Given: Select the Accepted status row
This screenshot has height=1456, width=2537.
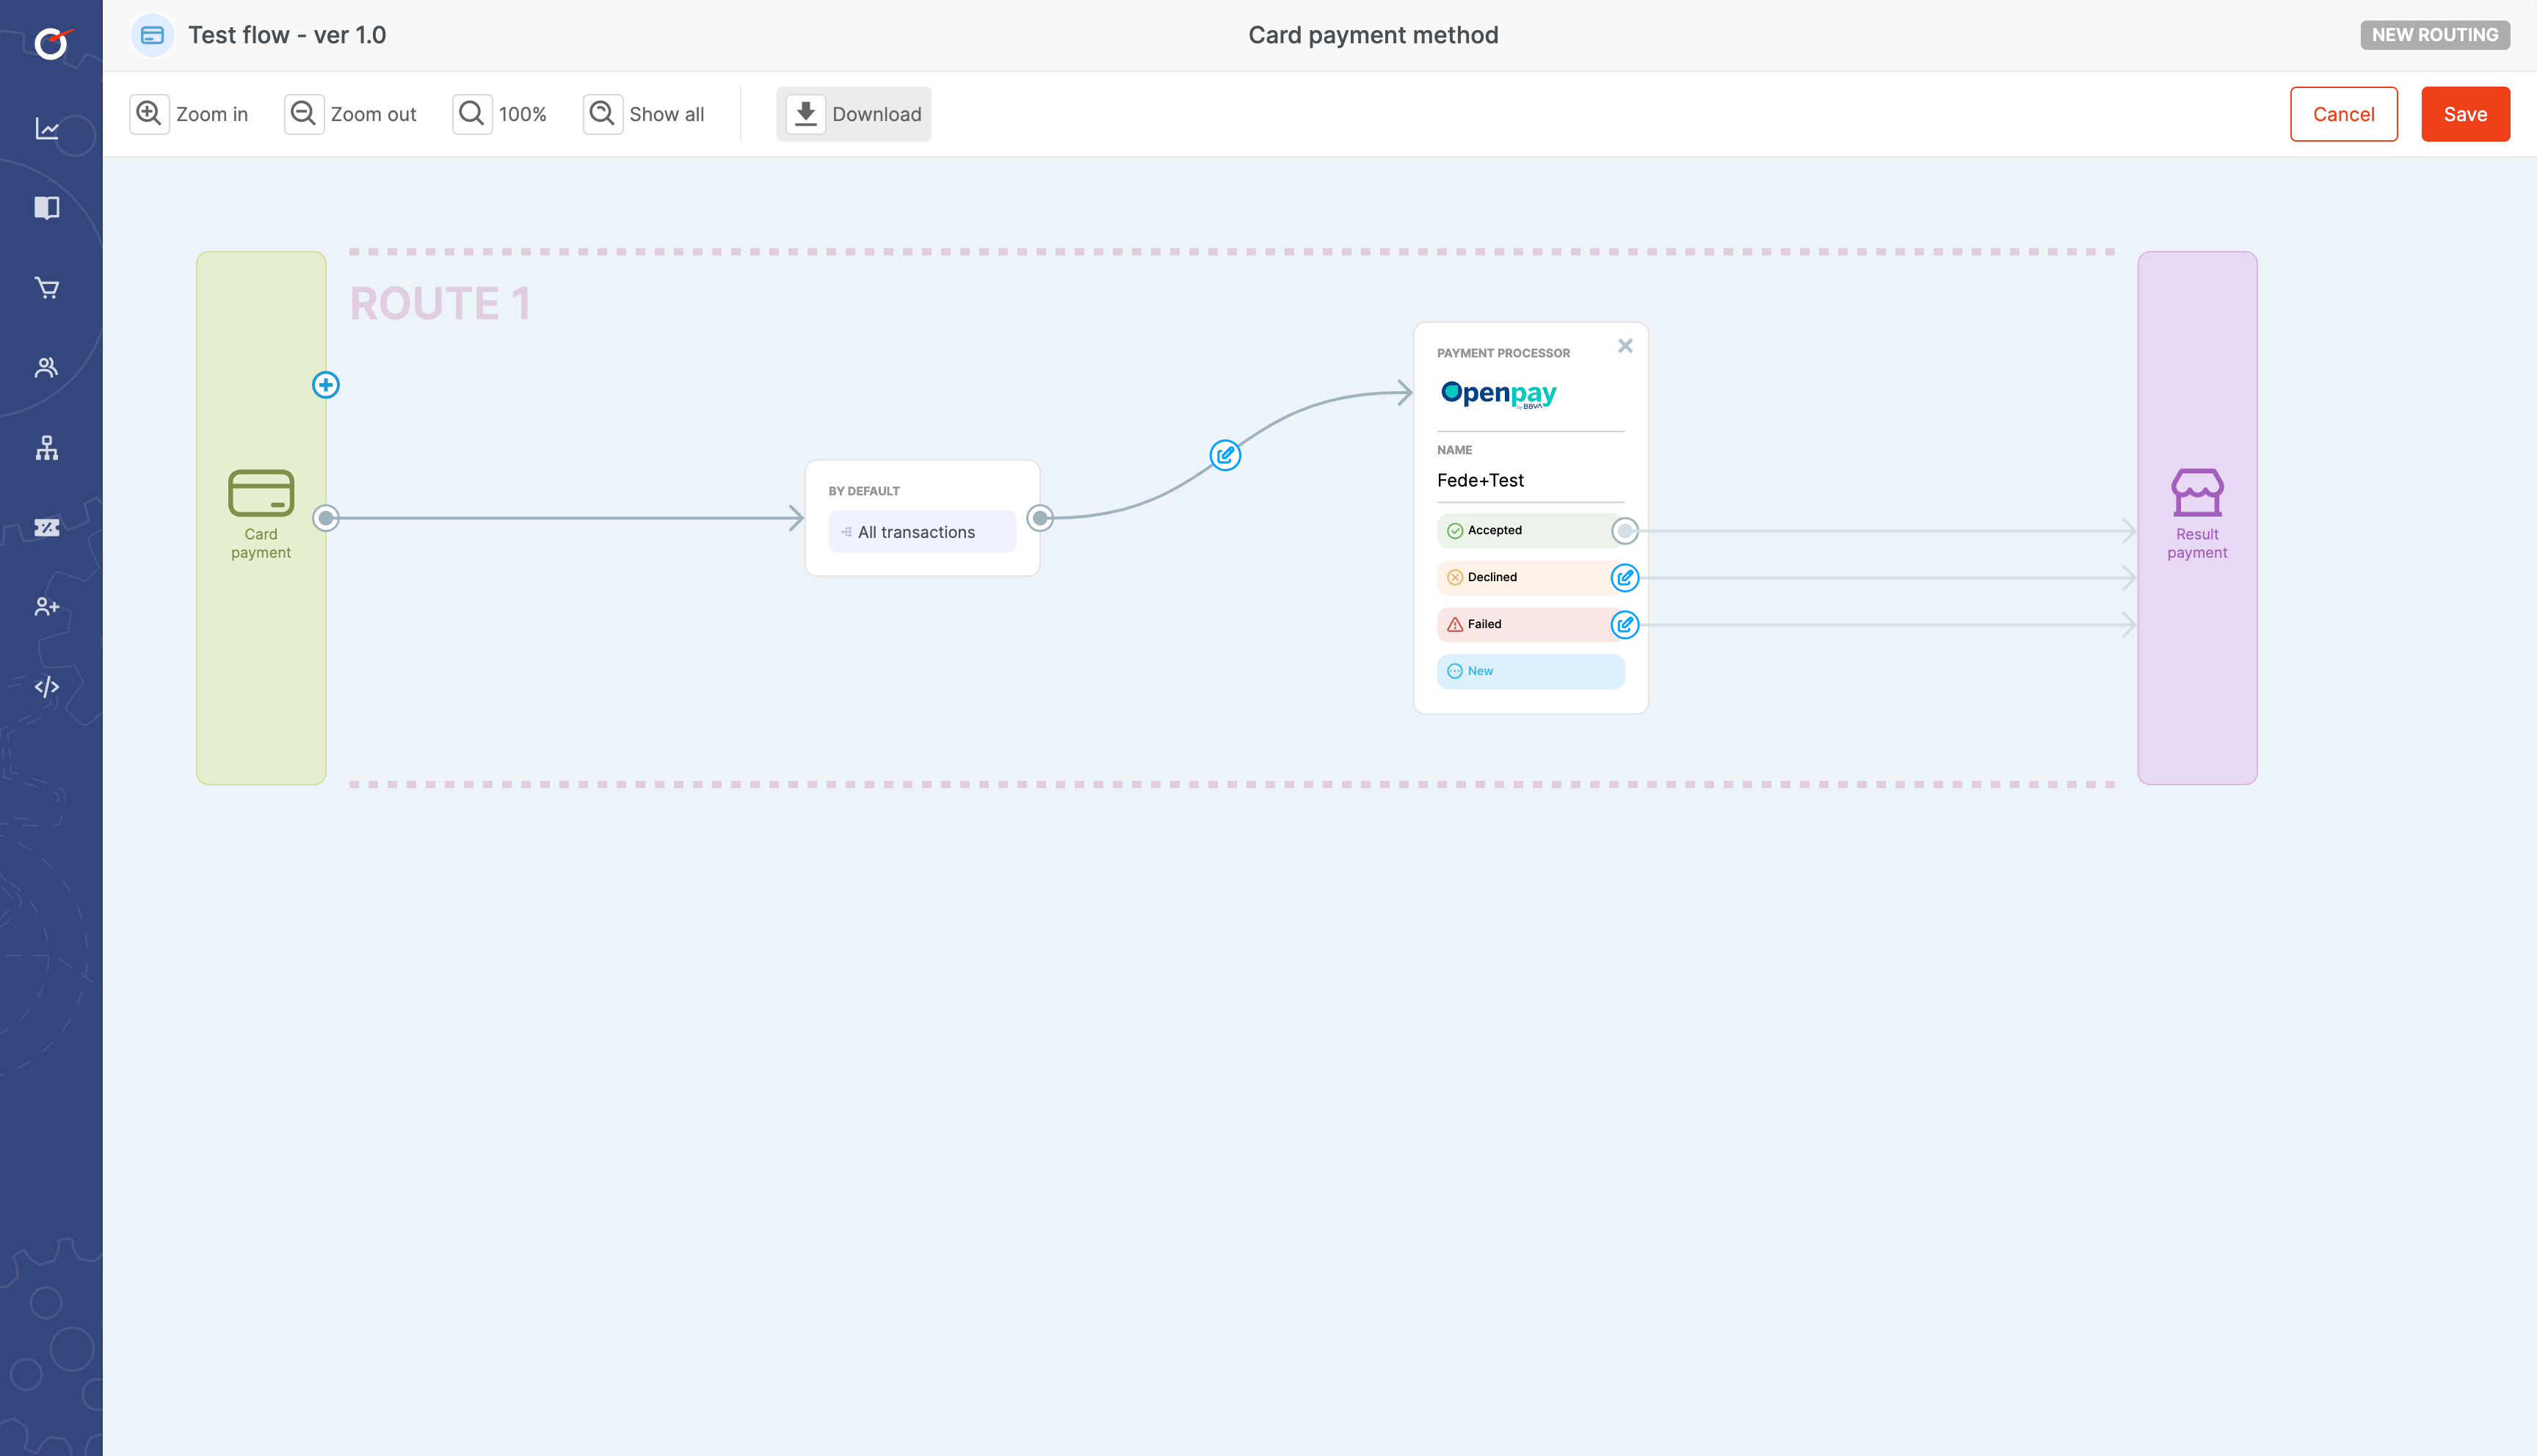Looking at the screenshot, I should coord(1530,531).
